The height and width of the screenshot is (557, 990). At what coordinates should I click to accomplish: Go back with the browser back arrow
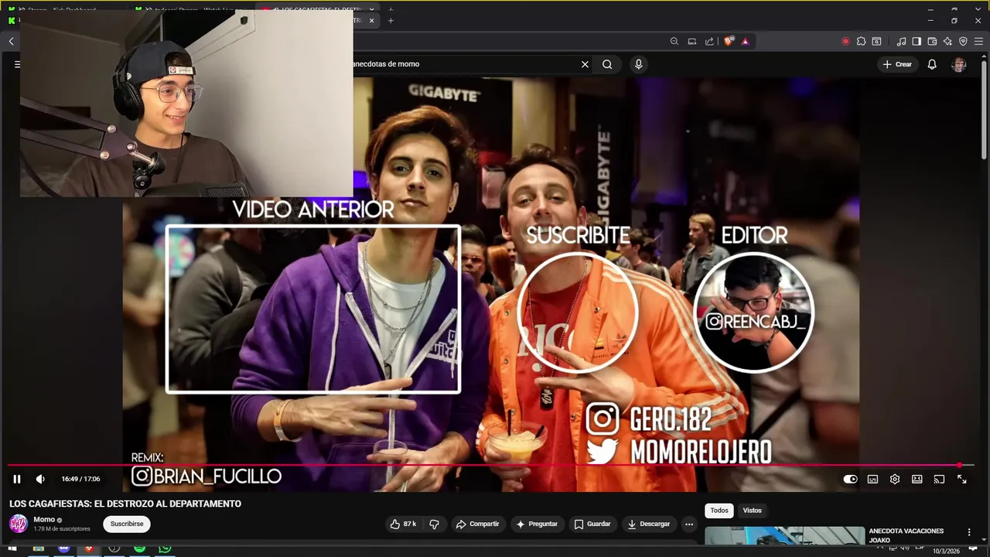(11, 41)
